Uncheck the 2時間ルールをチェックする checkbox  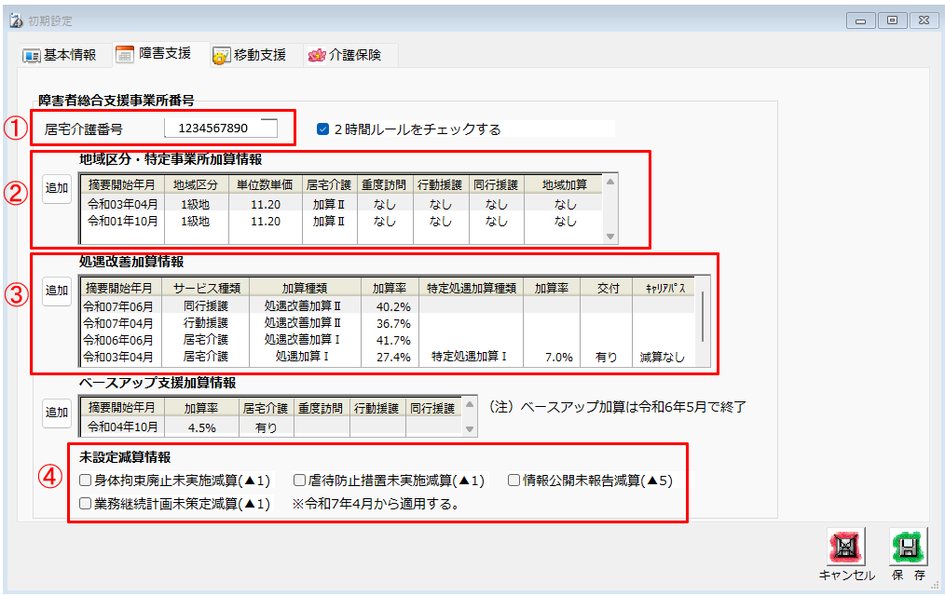point(322,129)
